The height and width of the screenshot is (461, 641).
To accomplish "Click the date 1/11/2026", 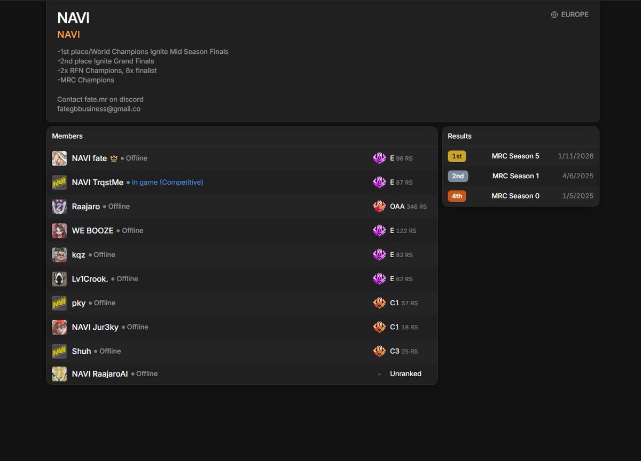I will pos(575,156).
